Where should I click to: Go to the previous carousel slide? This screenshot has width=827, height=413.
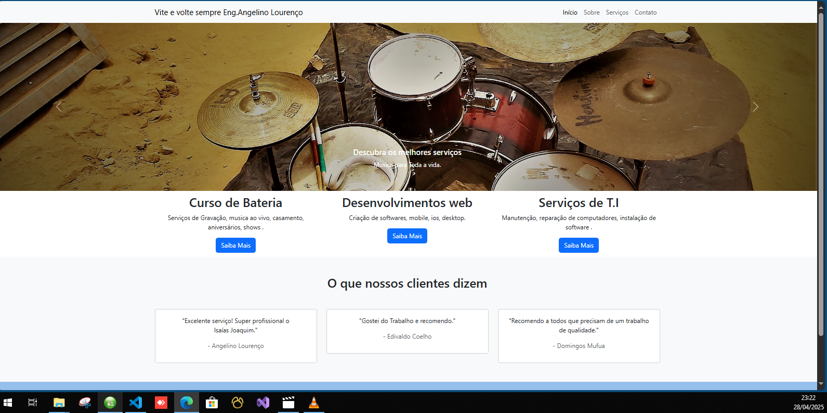59,107
